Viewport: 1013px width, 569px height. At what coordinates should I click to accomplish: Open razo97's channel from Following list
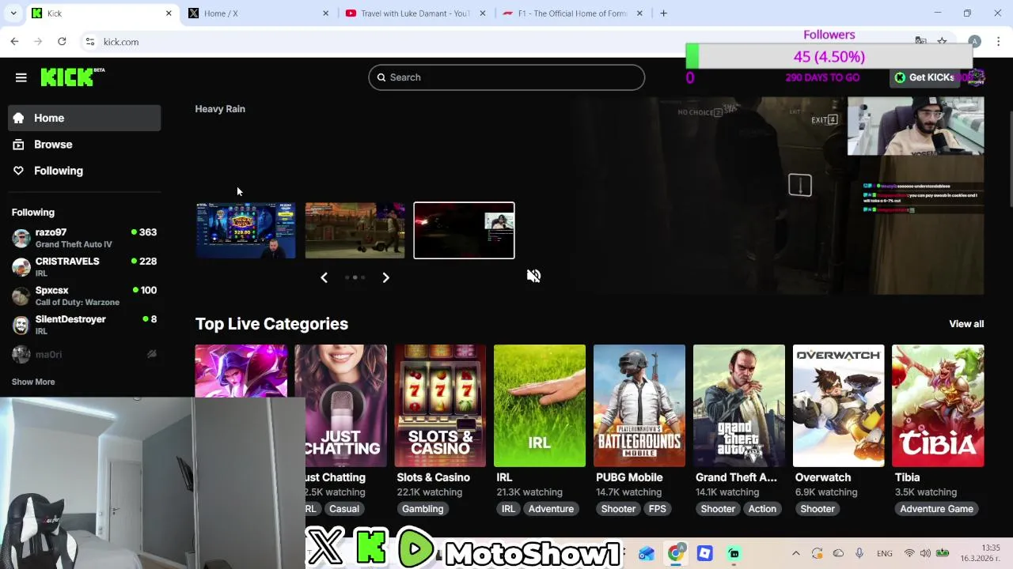(85, 238)
